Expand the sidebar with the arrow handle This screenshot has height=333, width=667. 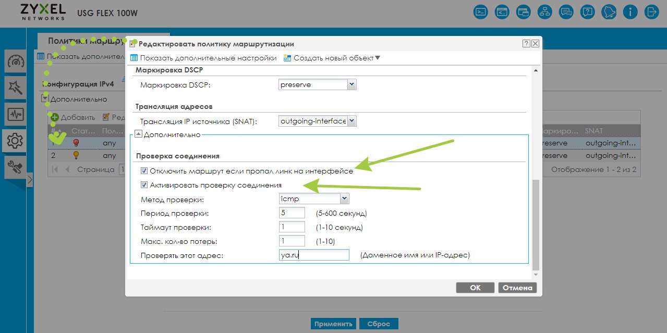coord(30,180)
